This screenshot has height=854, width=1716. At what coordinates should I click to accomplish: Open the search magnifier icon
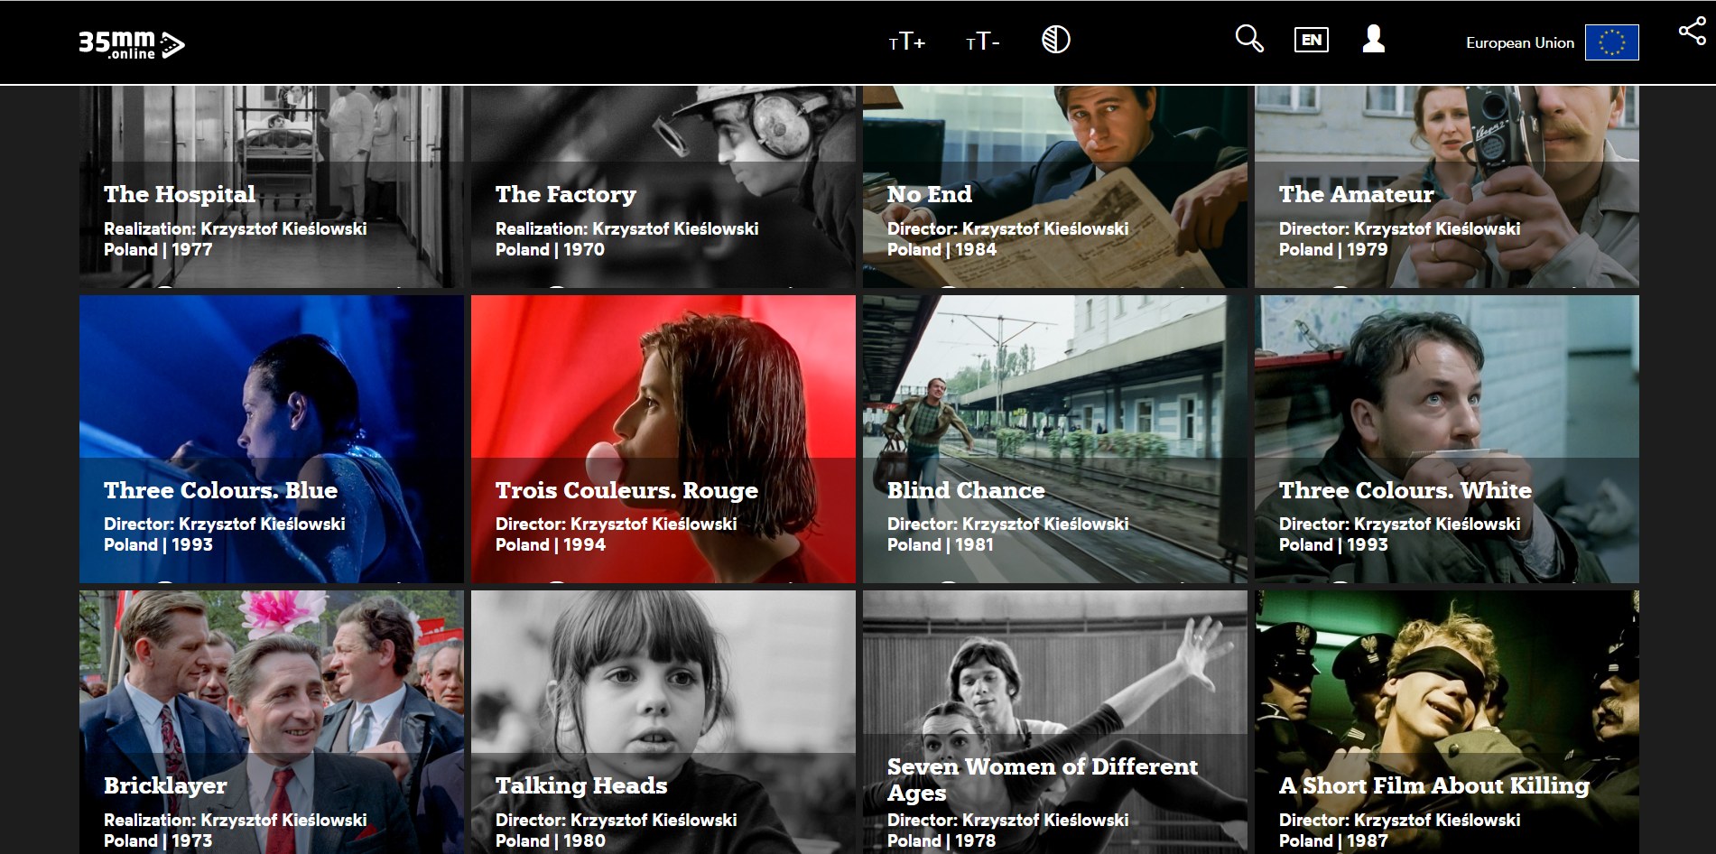(x=1249, y=39)
